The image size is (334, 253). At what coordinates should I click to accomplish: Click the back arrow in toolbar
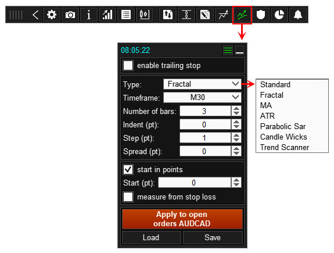pos(35,15)
